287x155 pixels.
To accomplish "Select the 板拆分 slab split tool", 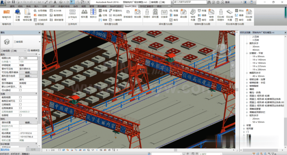I will click(93, 14).
